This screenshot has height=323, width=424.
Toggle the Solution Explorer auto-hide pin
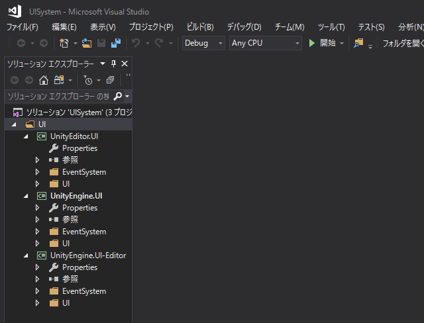(113, 64)
